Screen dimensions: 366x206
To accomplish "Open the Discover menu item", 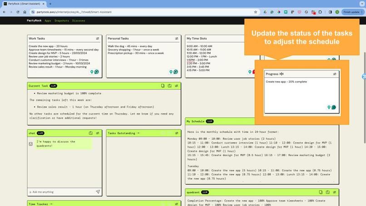I will [x=79, y=20].
